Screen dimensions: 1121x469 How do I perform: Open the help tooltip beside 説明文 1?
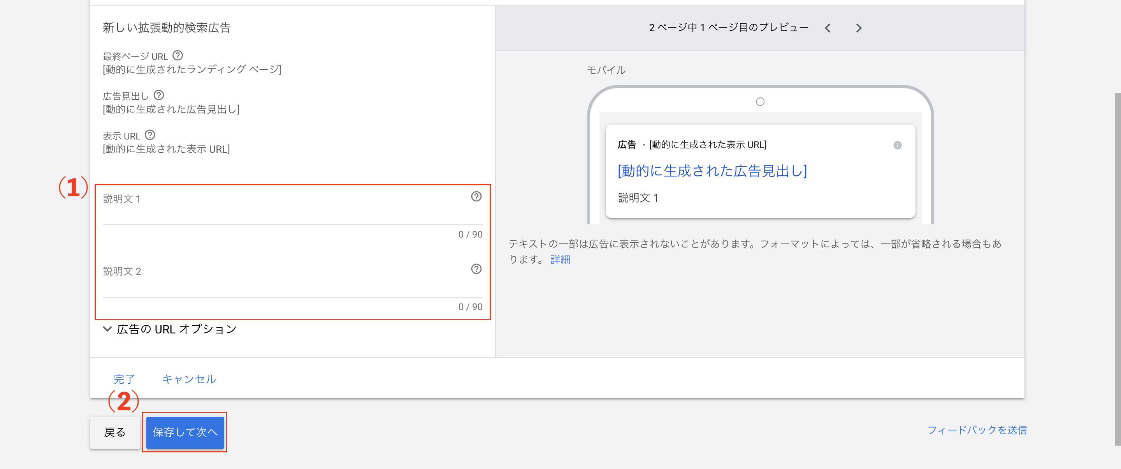[476, 196]
